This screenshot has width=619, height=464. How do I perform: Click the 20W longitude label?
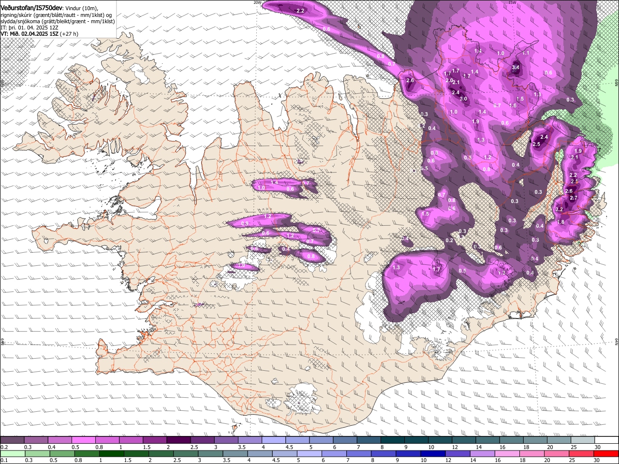(x=257, y=2)
